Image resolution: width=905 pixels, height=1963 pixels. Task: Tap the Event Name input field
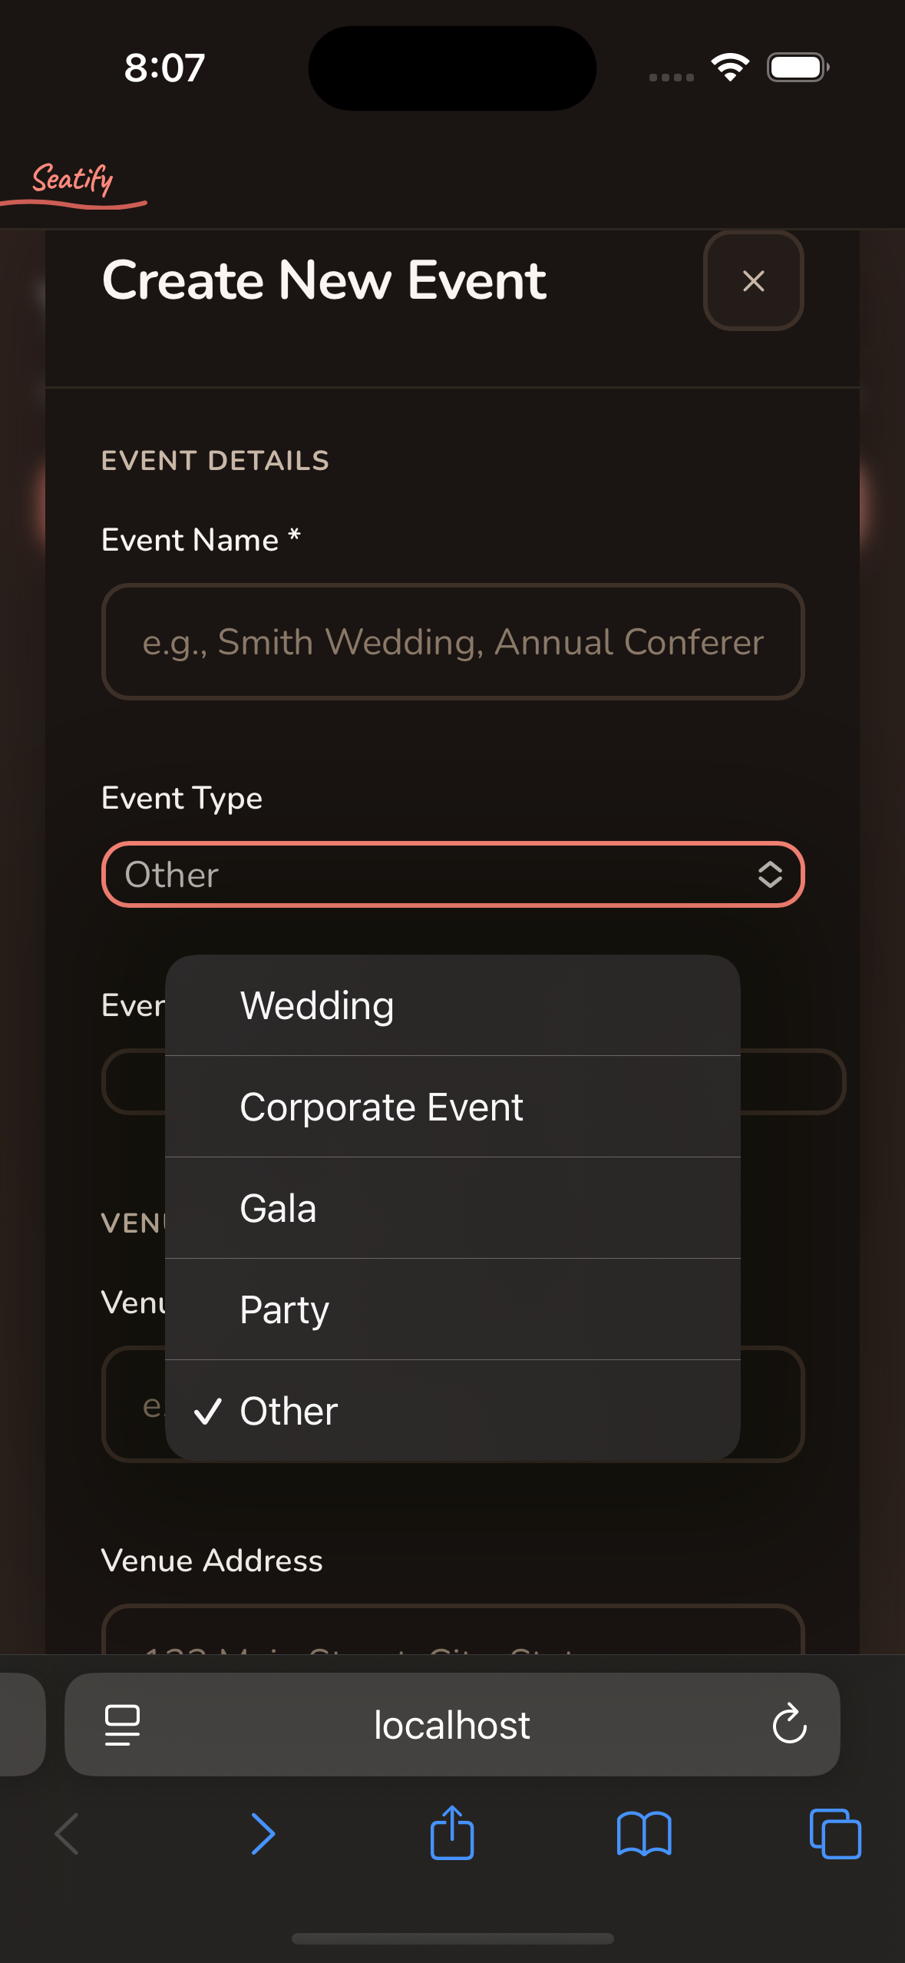(x=452, y=641)
